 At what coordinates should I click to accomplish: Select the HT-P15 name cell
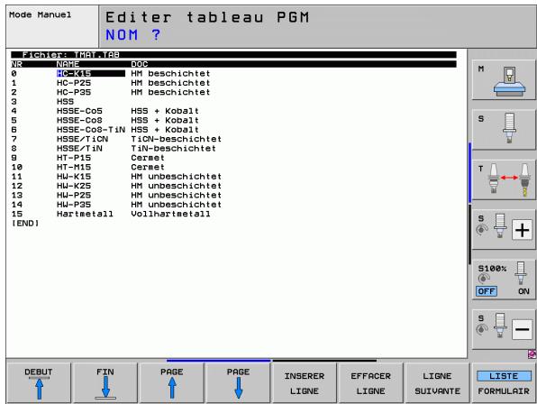click(x=74, y=158)
